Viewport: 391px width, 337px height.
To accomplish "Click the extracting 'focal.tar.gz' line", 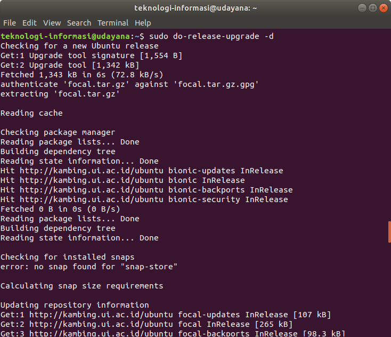I will (60, 94).
